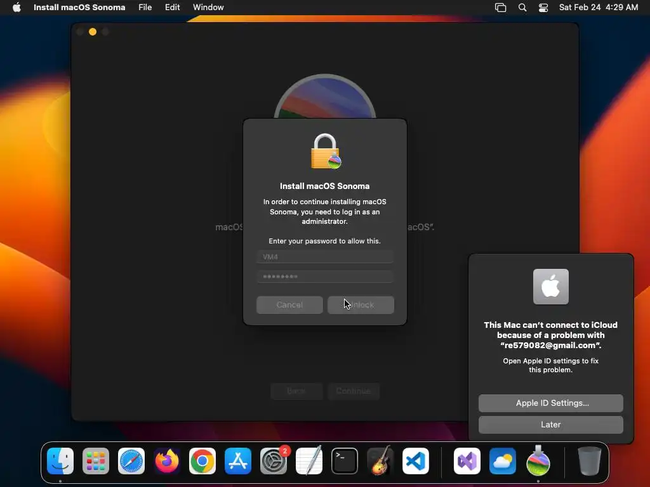Viewport: 650px width, 487px height.
Task: Click the Apple logo in iCloud alert
Action: pos(550,287)
